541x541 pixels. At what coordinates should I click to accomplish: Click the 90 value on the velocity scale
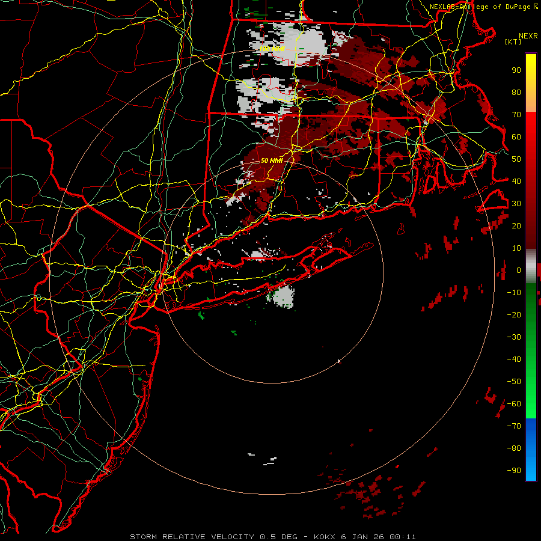click(516, 70)
